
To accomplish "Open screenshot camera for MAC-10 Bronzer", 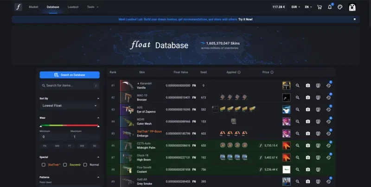I will point(308,97).
